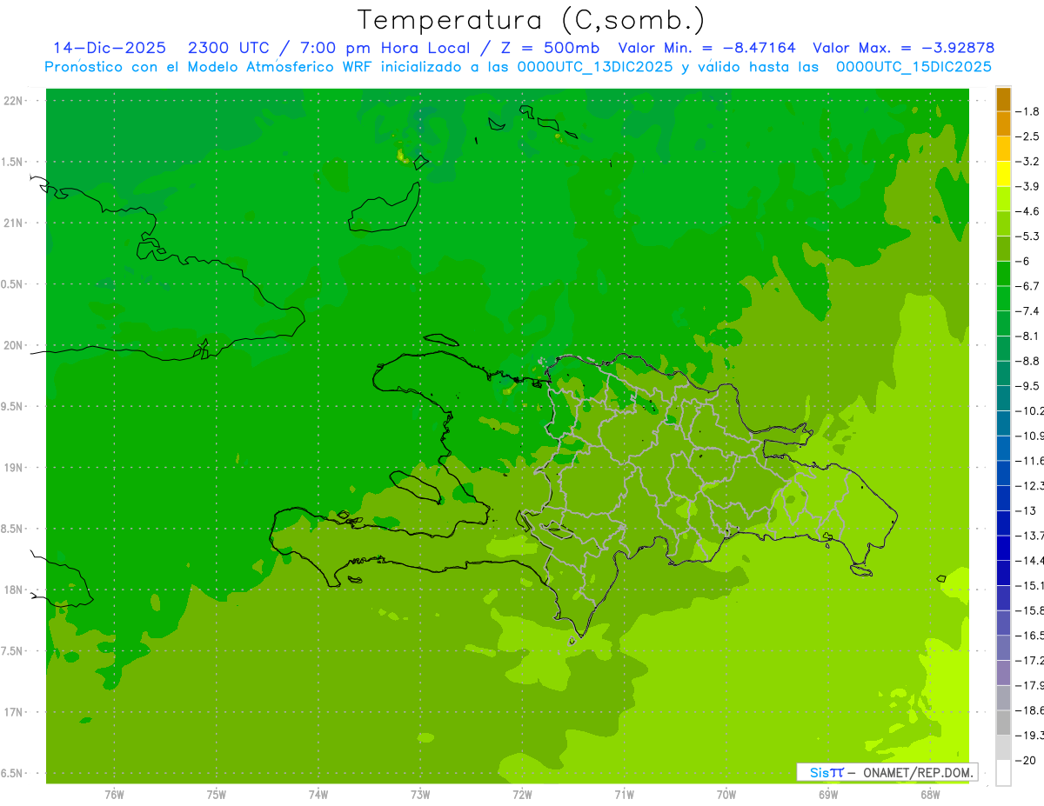Click the title 'Temperatura (C,somb.)'
1044x806 pixels.
pyautogui.click(x=531, y=20)
